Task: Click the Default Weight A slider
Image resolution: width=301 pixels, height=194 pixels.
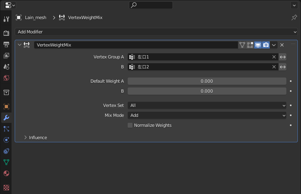Action: click(x=207, y=81)
